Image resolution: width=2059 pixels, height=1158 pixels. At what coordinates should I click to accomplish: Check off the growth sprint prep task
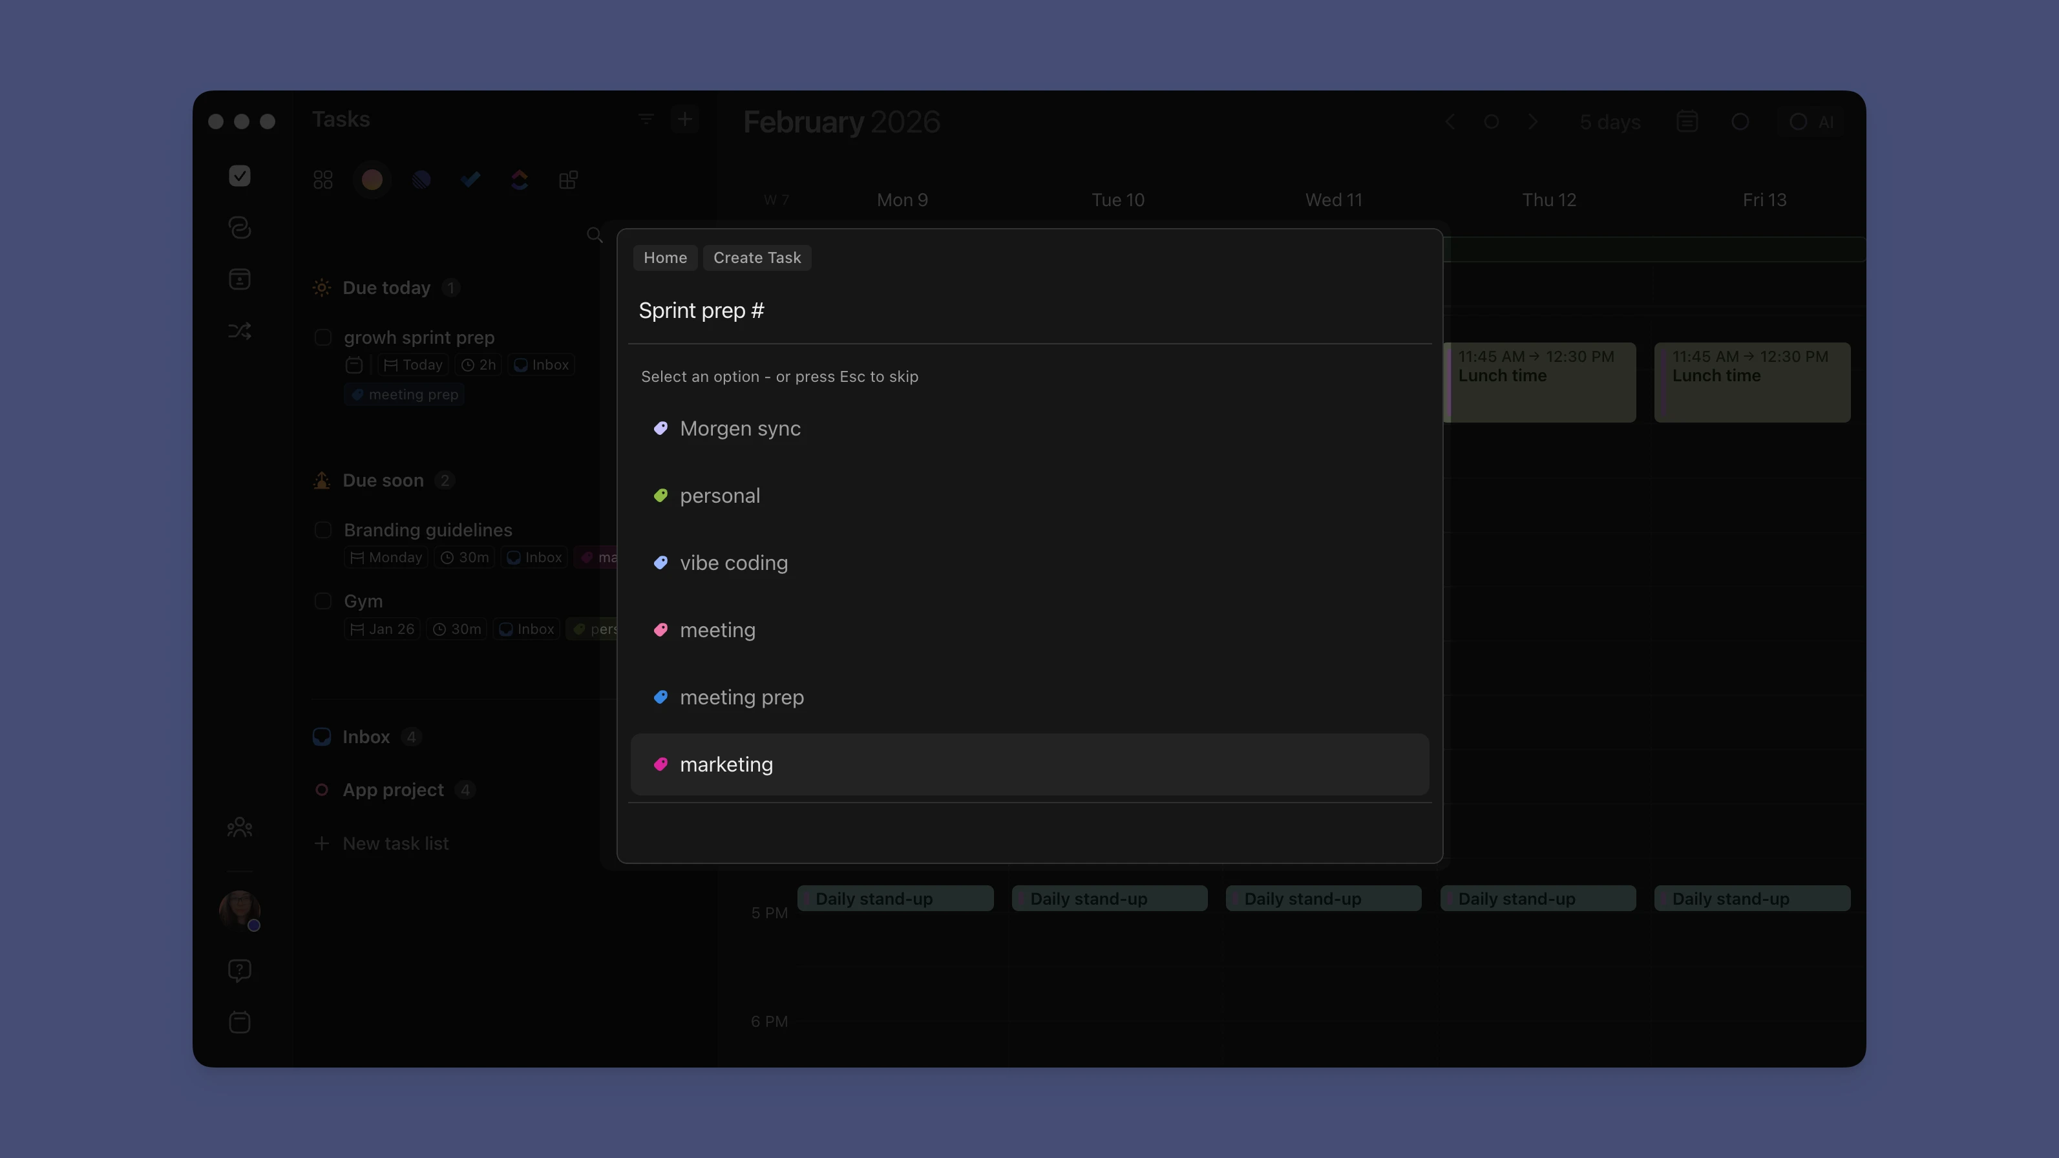coord(323,337)
